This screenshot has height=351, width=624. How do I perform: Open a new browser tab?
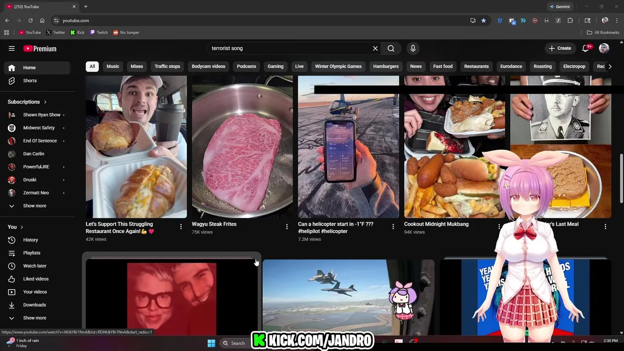[86, 6]
